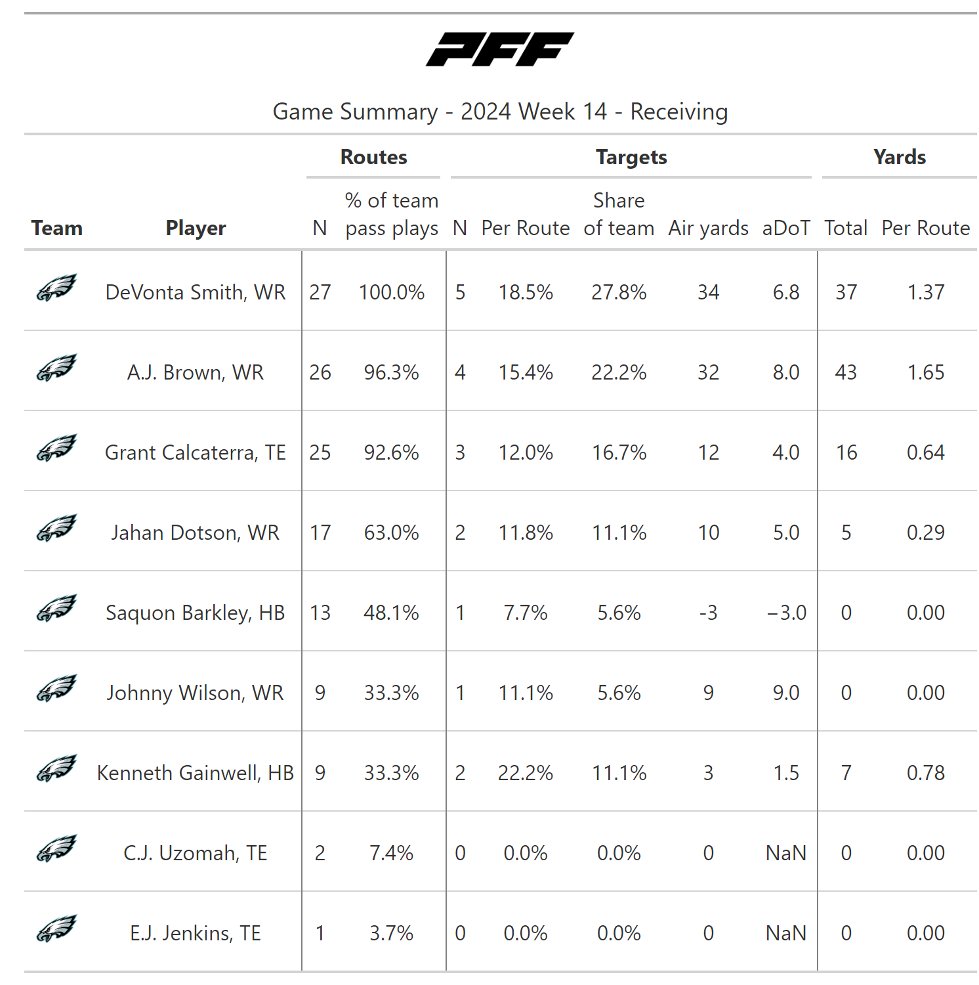The image size is (979, 985).
Task: Click the Player column header
Action: tap(196, 228)
